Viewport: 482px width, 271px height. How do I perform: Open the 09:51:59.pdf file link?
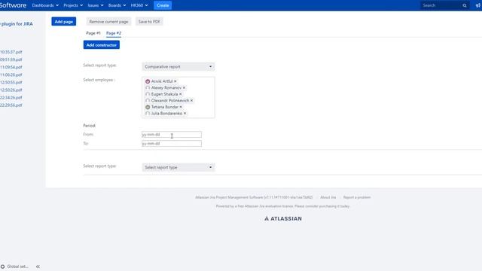point(11,59)
